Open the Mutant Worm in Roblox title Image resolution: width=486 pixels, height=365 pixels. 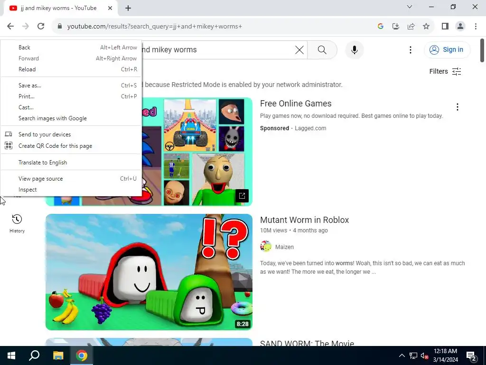point(304,220)
